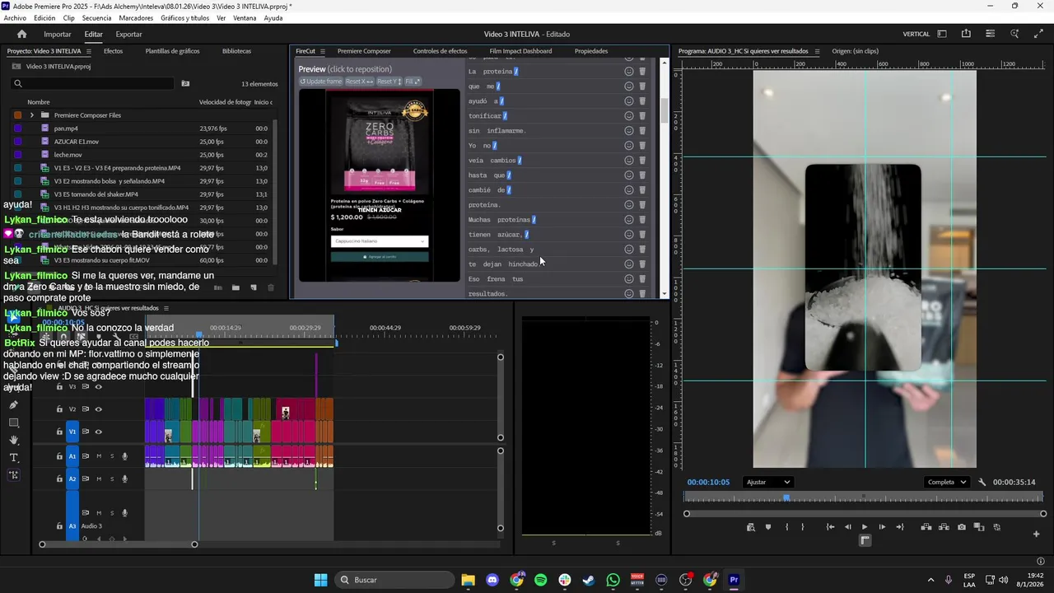Image resolution: width=1054 pixels, height=593 pixels.
Task: Click the Fill button in FireCut
Action: coord(413,82)
